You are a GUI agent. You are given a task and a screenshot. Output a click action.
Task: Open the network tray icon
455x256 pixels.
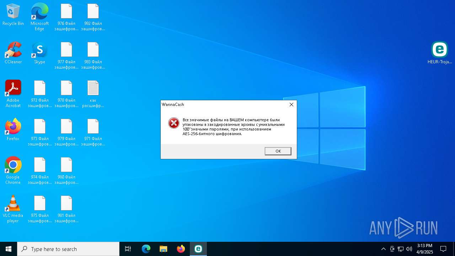401,249
